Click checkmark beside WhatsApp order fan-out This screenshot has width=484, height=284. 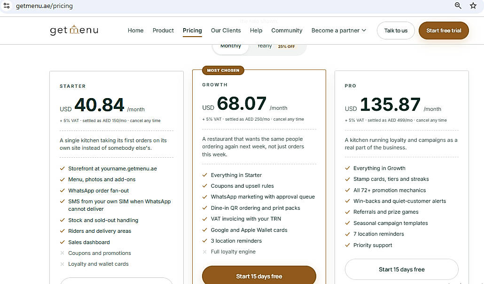pyautogui.click(x=62, y=191)
